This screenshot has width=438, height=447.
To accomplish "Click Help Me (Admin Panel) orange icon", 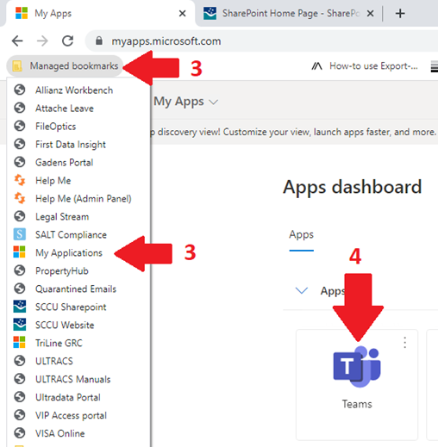I will click(20, 198).
